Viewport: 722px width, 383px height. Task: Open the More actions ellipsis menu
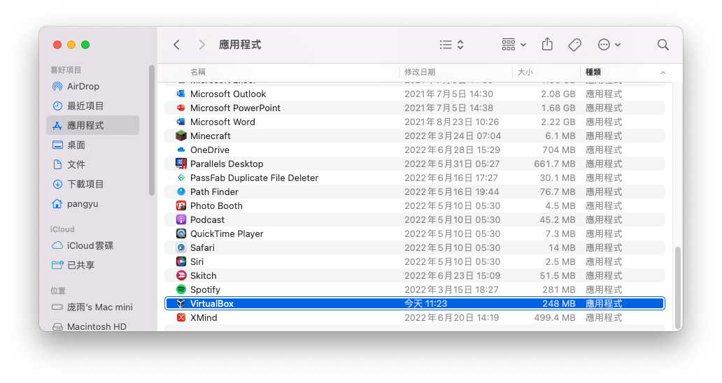609,45
